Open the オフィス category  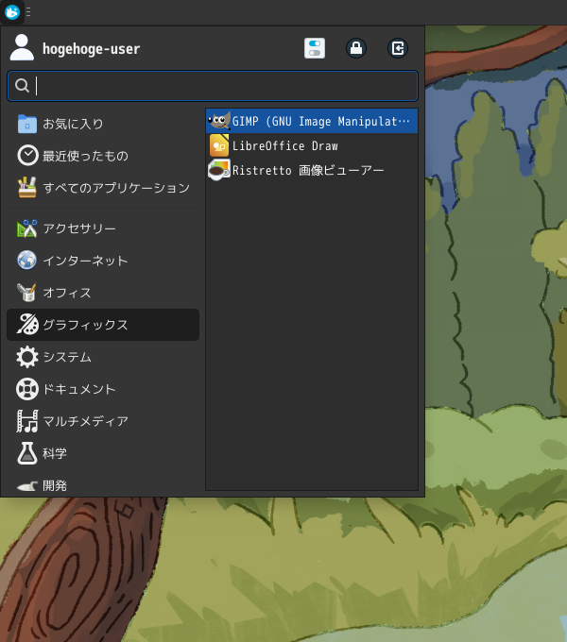click(x=103, y=293)
